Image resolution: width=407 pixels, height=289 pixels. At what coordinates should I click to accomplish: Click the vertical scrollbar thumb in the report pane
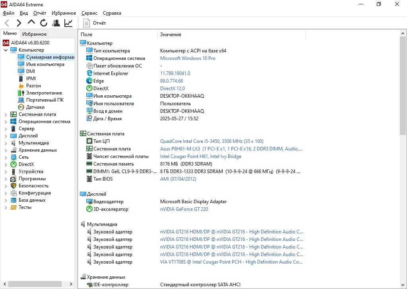coord(403,85)
